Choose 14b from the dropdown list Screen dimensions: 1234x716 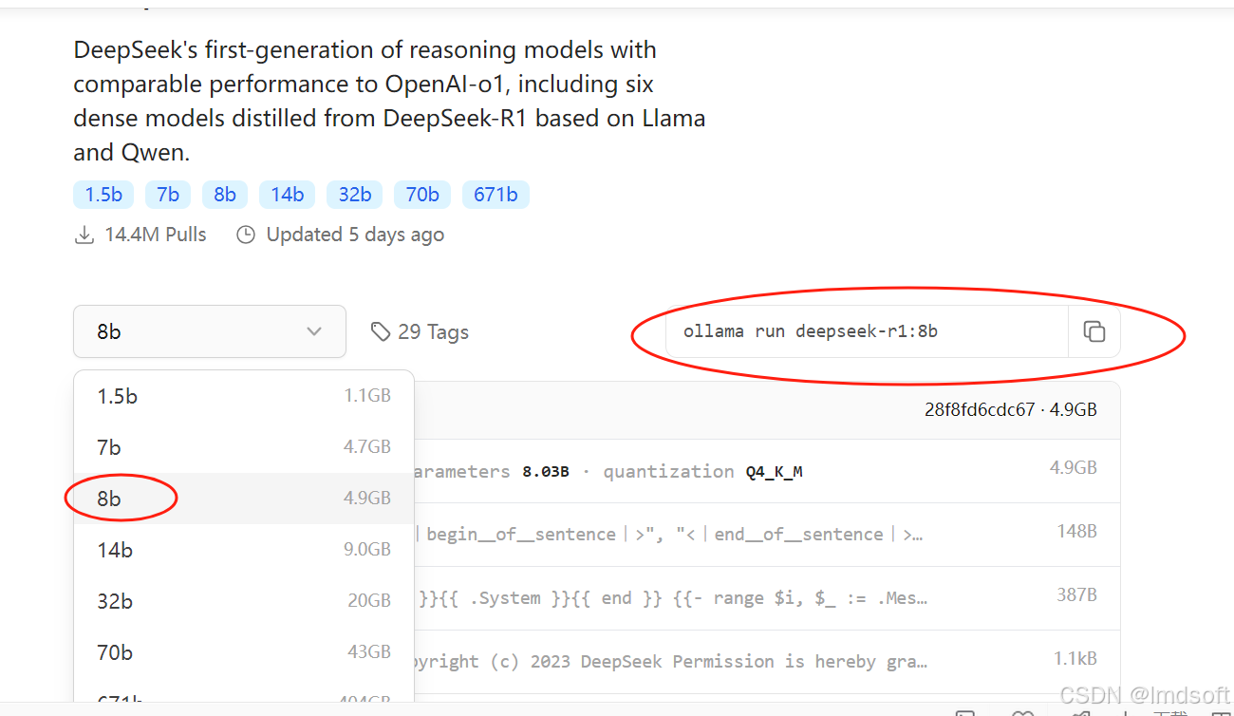tap(244, 550)
